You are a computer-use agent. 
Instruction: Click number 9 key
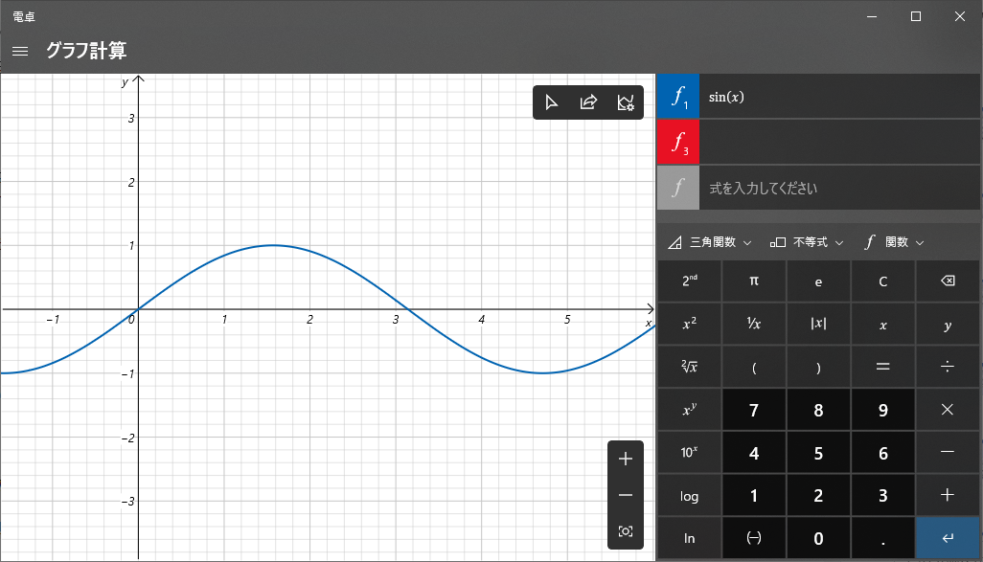[882, 410]
